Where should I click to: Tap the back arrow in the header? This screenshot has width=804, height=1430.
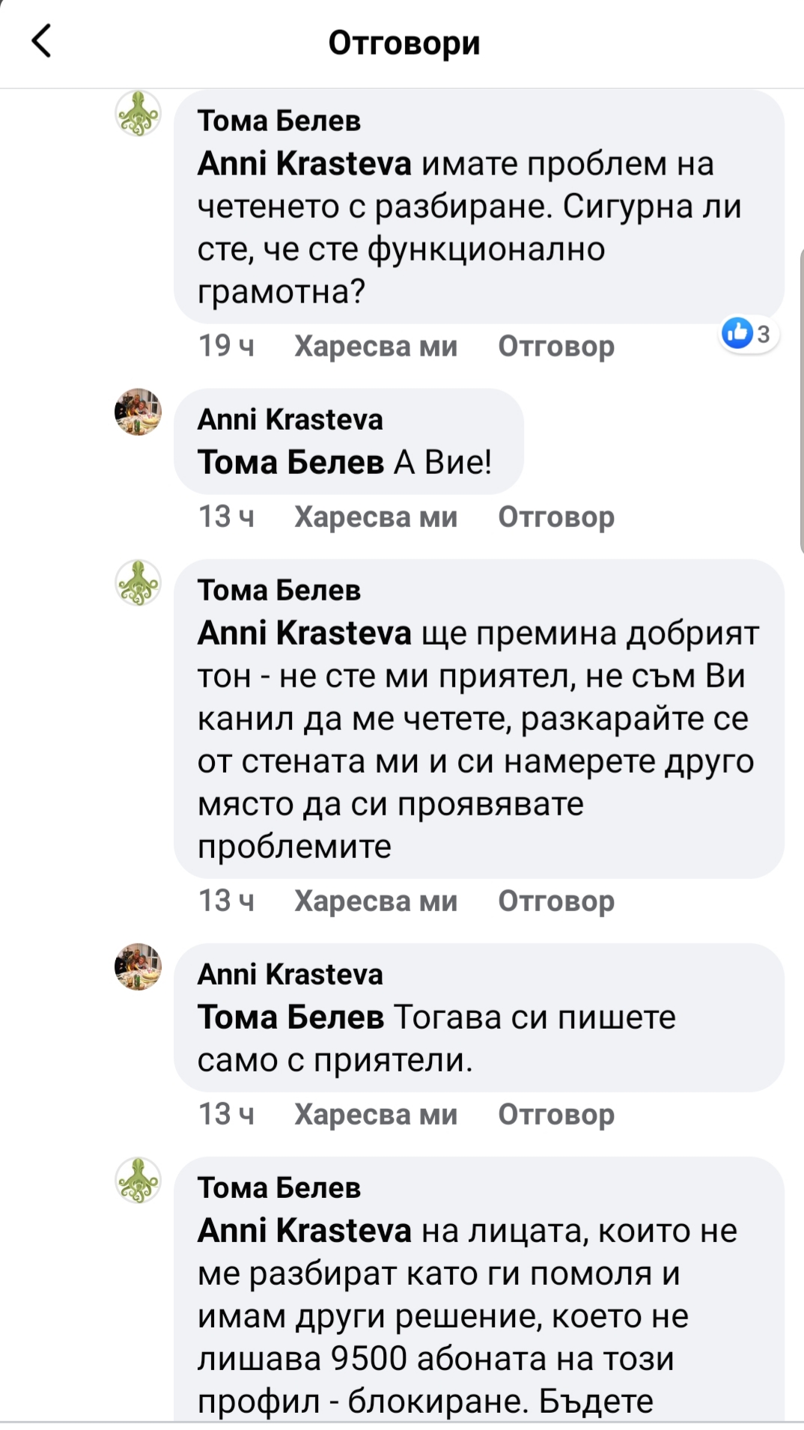(42, 41)
